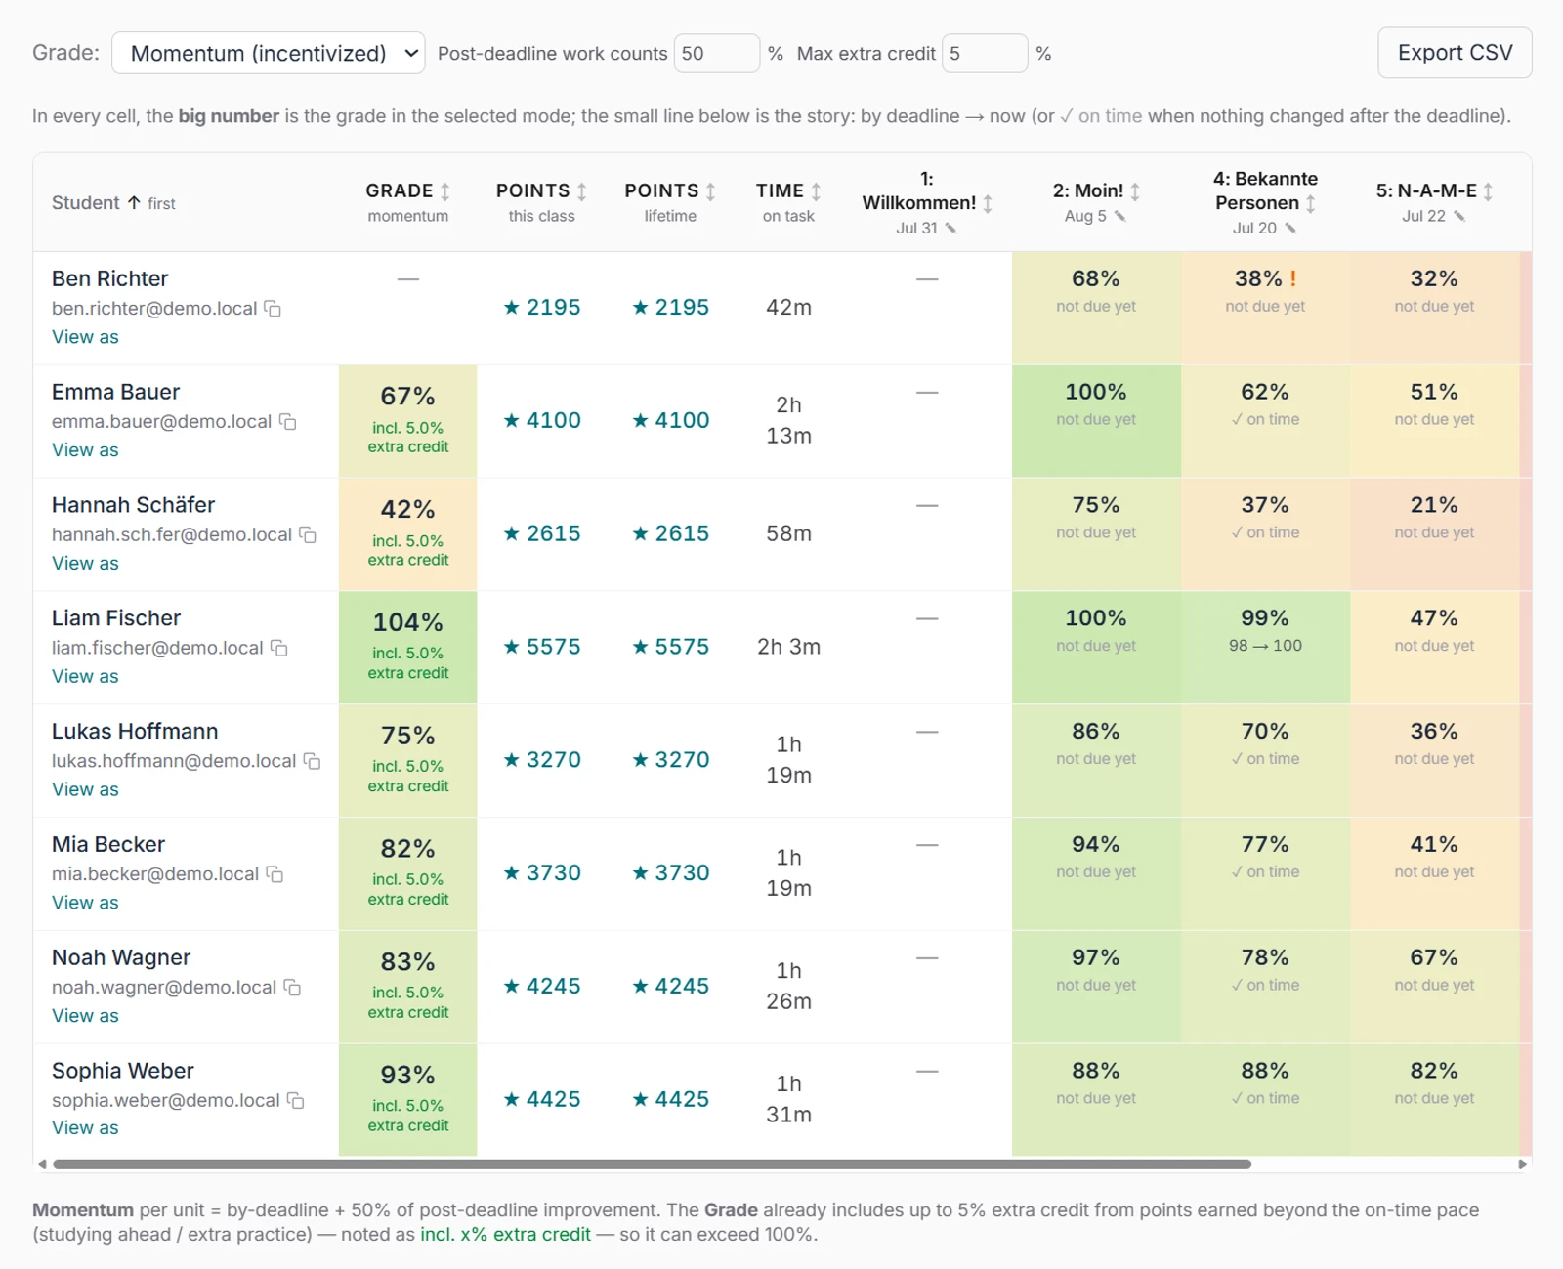The image size is (1563, 1269).
Task: Click Hannah Schäfer's 21% N-A-M-E cell
Action: click(x=1434, y=534)
